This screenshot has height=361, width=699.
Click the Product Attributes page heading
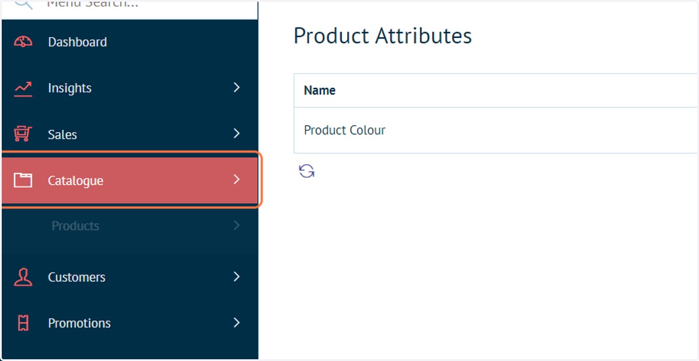383,36
